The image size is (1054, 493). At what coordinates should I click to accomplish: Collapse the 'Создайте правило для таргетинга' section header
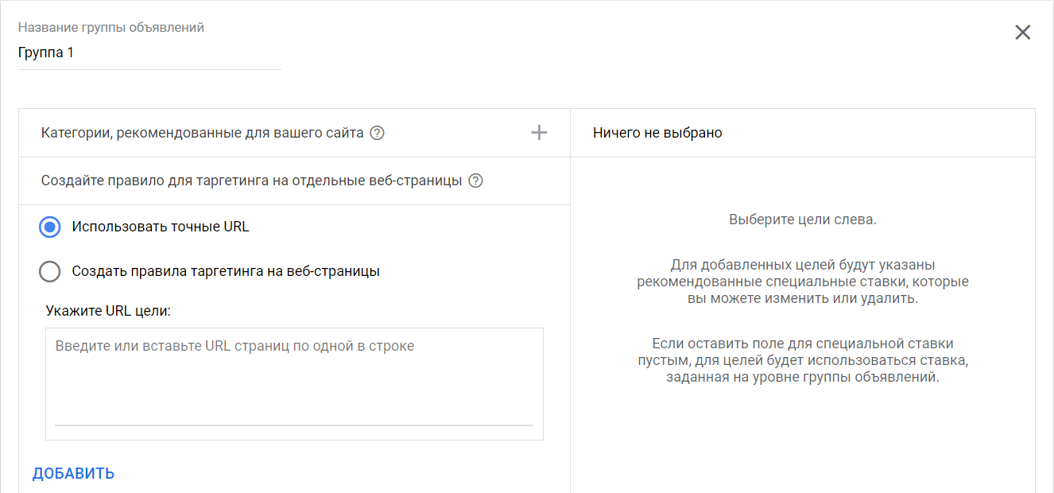[x=251, y=181]
